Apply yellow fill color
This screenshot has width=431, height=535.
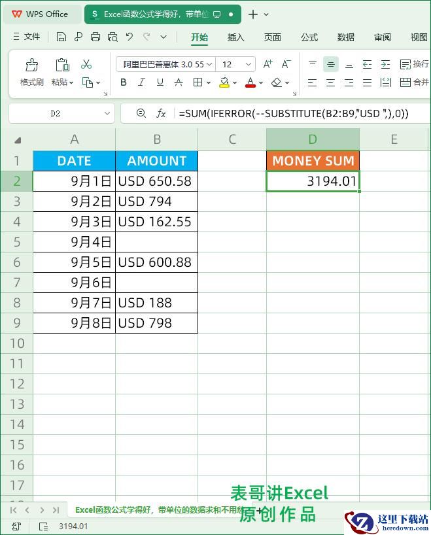224,82
